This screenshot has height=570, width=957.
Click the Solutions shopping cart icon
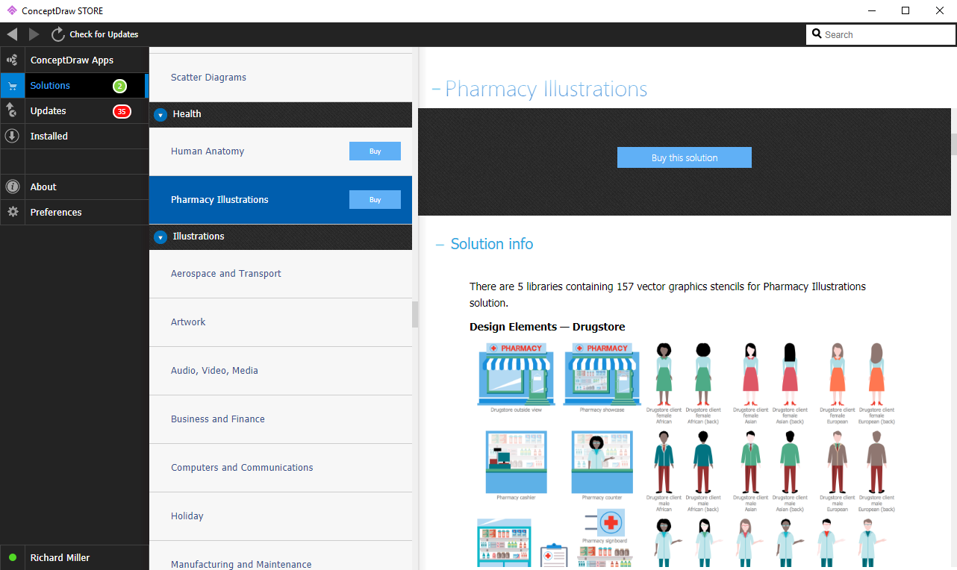(12, 86)
